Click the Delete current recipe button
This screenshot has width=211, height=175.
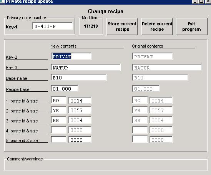[x=157, y=26]
